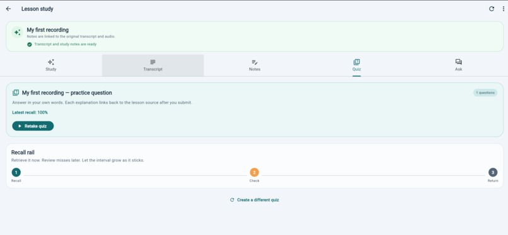Click the green check status icon
Screen dimensions: 508x235
tap(30, 45)
